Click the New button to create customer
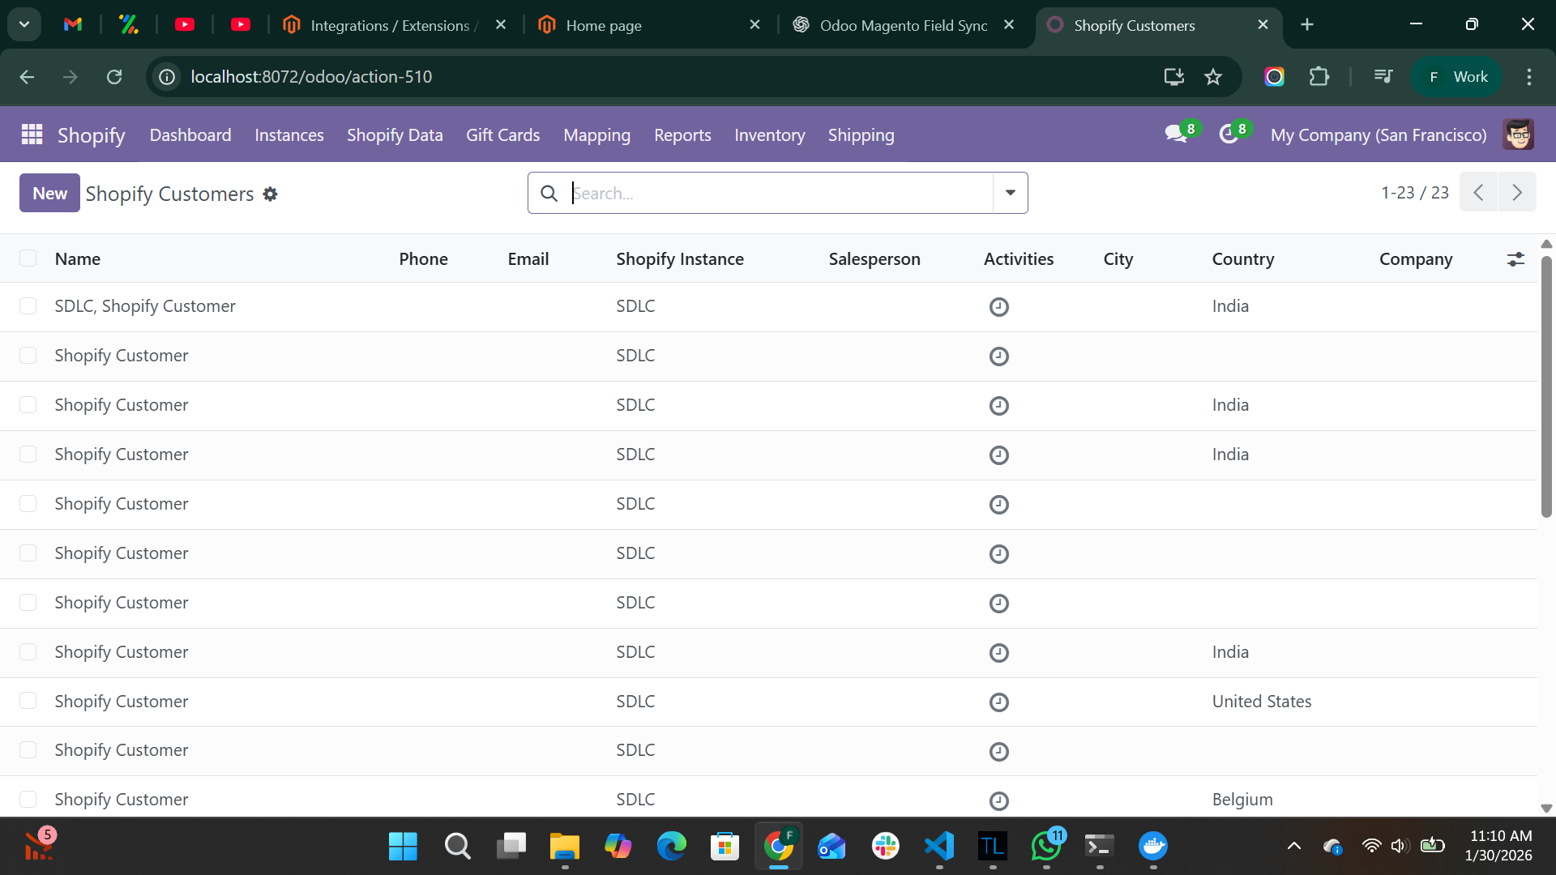 coord(49,193)
